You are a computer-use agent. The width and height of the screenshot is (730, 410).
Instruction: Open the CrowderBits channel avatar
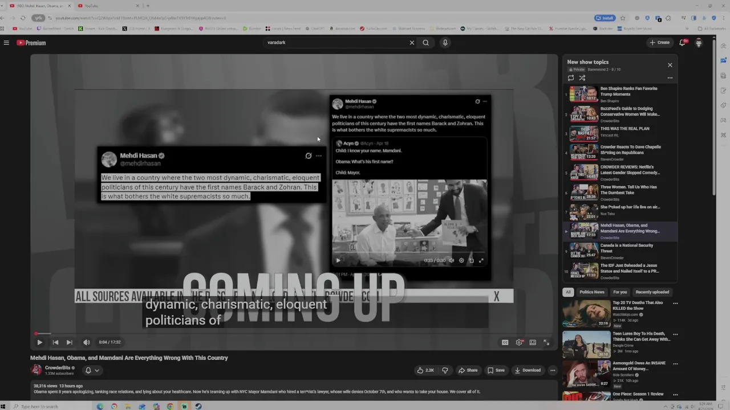(36, 370)
